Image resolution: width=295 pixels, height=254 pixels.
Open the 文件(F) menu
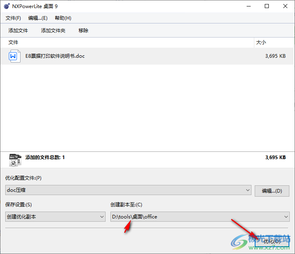[13, 18]
